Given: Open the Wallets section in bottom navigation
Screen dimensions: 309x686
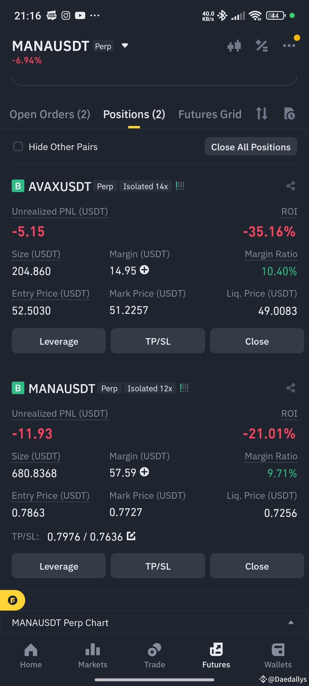Looking at the screenshot, I should (278, 657).
